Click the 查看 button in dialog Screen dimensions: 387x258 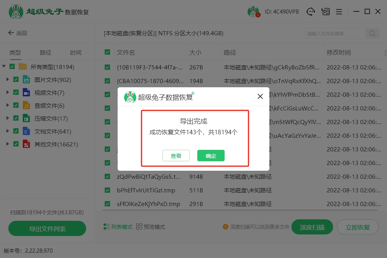[x=176, y=156]
